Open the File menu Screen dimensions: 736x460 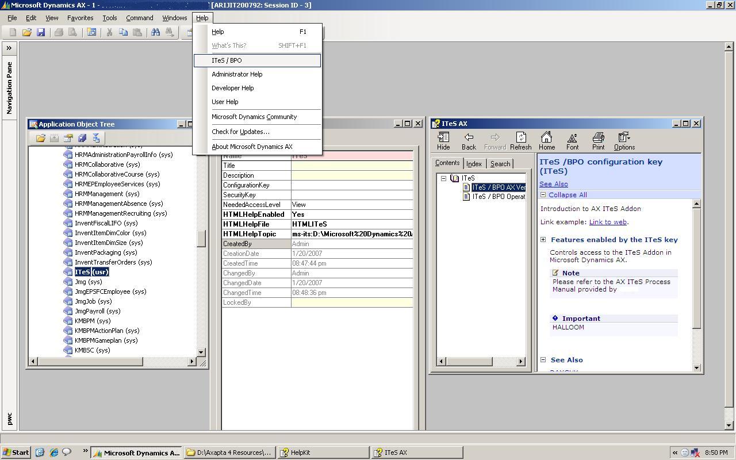point(12,18)
